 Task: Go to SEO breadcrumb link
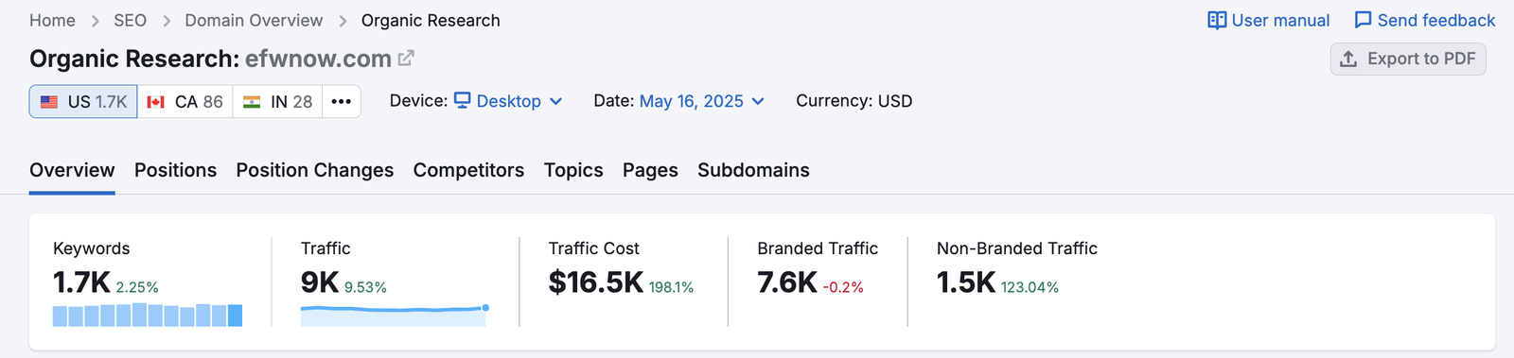130,21
